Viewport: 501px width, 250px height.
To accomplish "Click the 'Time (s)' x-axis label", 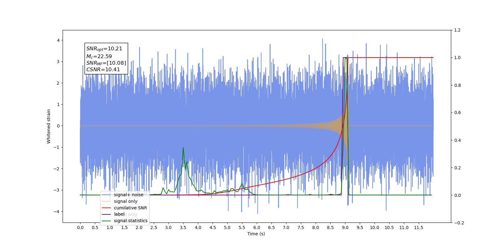I will [x=256, y=234].
